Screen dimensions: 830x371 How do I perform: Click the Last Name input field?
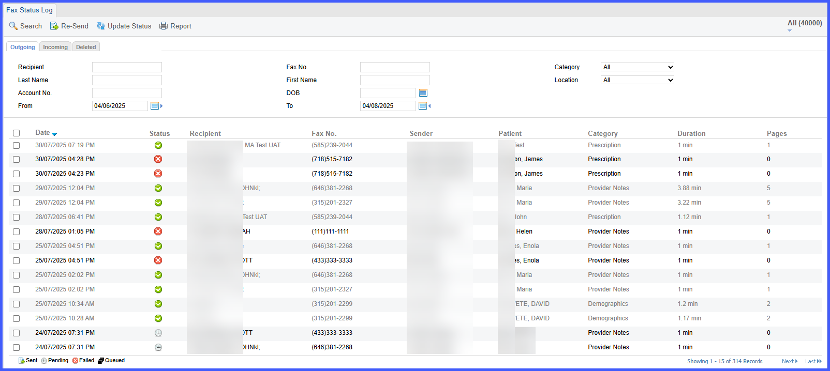127,80
